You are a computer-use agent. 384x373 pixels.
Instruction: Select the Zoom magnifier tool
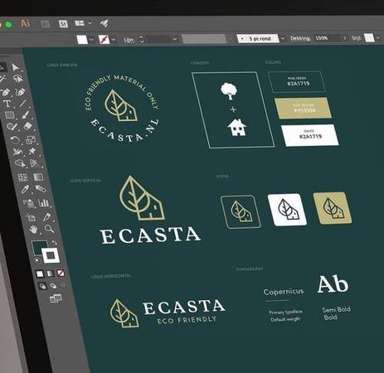[x=49, y=229]
